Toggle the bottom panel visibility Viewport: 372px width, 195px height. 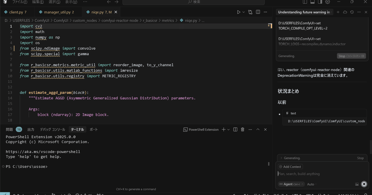(x=312, y=2)
